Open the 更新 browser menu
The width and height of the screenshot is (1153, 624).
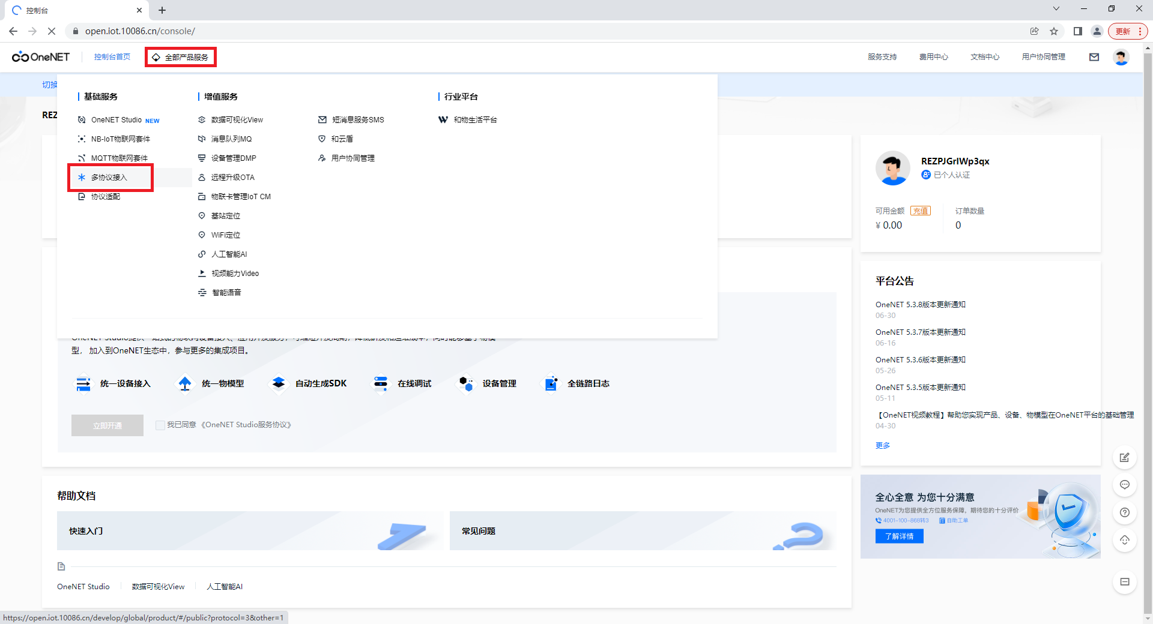tap(1128, 31)
